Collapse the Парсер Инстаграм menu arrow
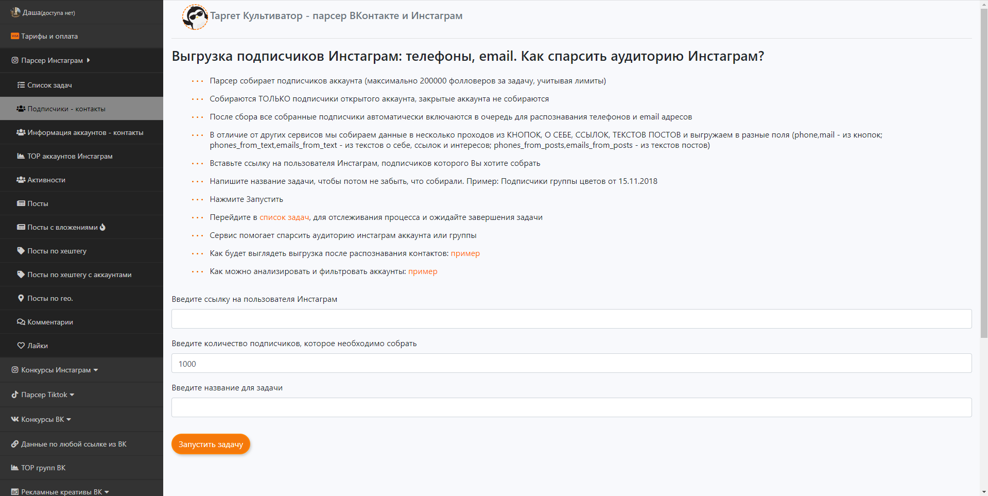The height and width of the screenshot is (496, 988). coord(89,60)
